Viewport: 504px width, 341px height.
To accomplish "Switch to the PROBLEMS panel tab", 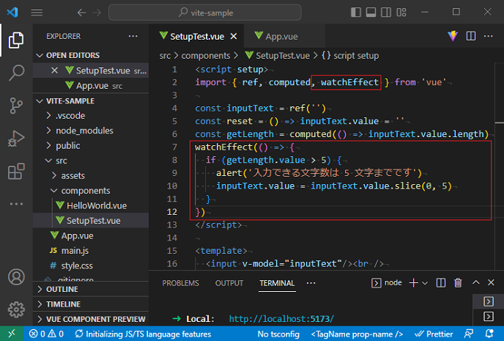I will [x=180, y=283].
